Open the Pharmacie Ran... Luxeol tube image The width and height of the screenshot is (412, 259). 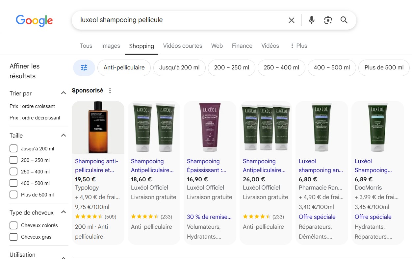322,127
